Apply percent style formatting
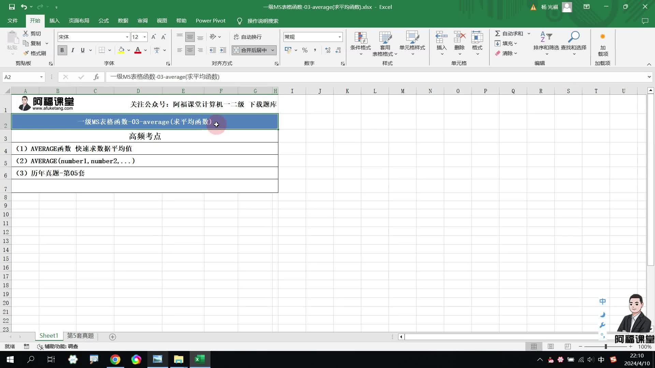The image size is (655, 368). [305, 50]
